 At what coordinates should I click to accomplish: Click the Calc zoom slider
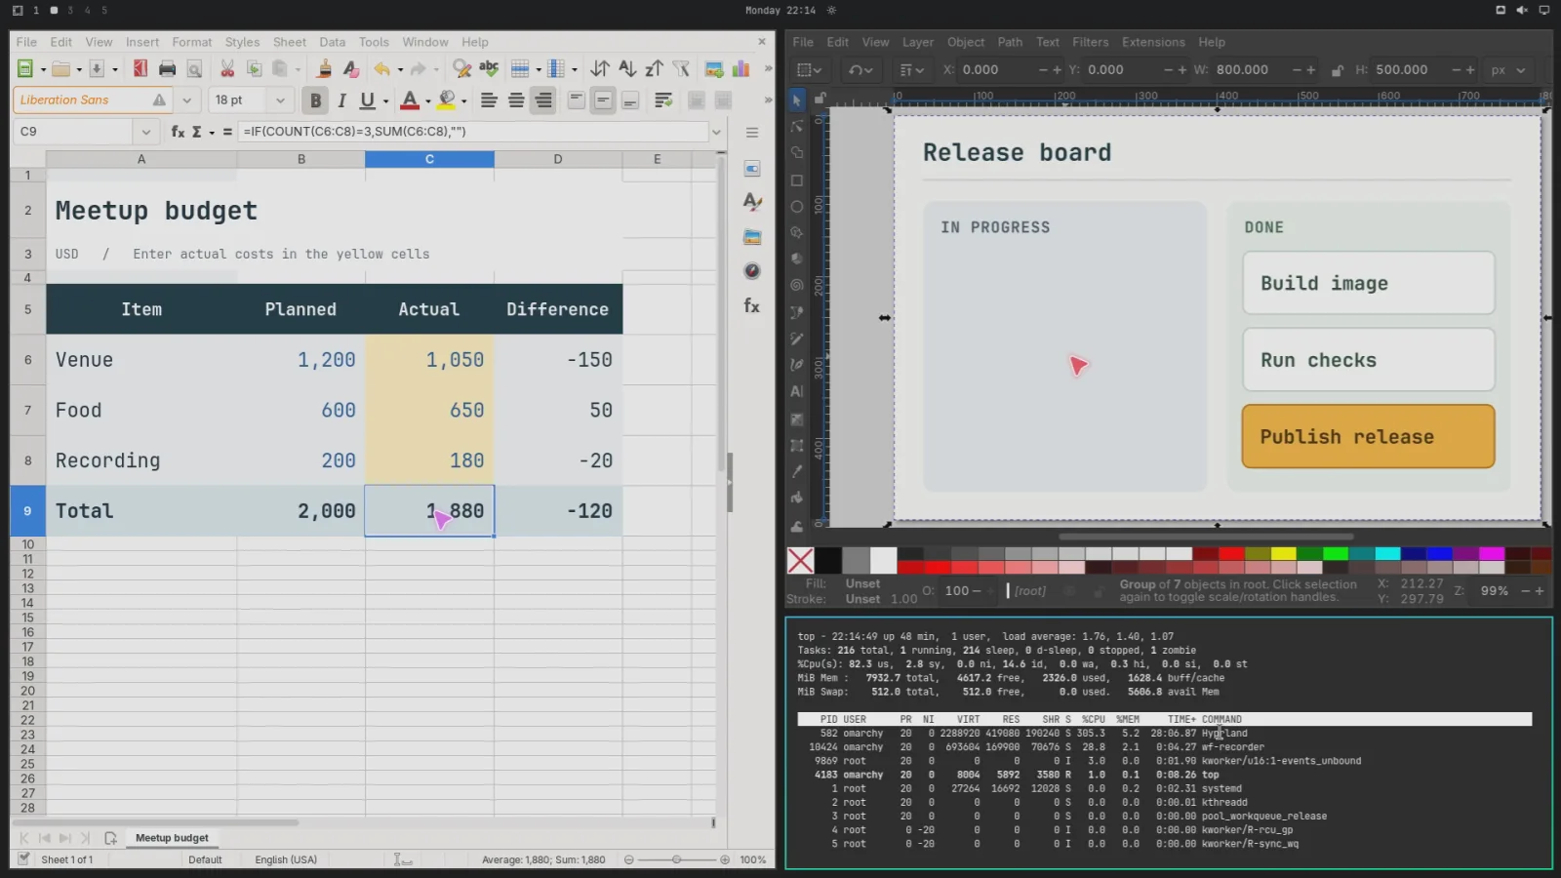click(x=676, y=859)
